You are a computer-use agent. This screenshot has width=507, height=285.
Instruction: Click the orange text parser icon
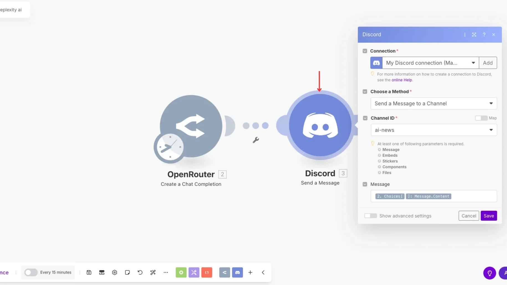pos(207,273)
